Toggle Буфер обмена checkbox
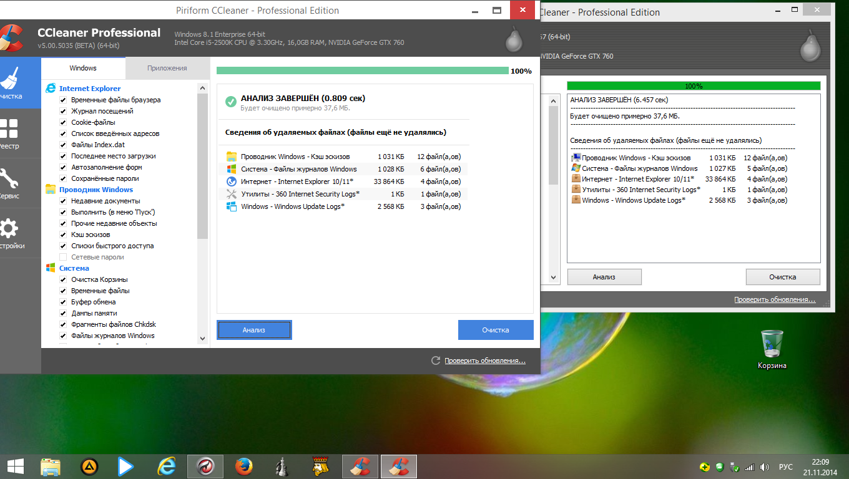 (63, 302)
